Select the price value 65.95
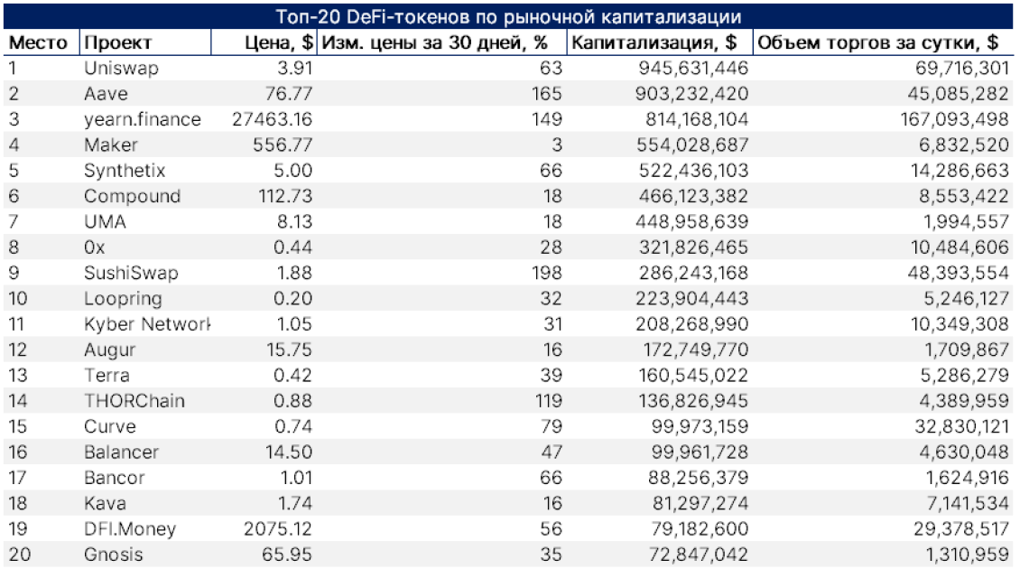Viewport: 1020px width, 569px height. [287, 555]
